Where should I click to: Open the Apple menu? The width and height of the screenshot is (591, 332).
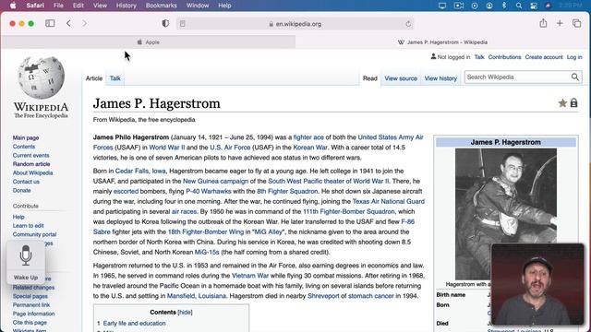point(13,6)
